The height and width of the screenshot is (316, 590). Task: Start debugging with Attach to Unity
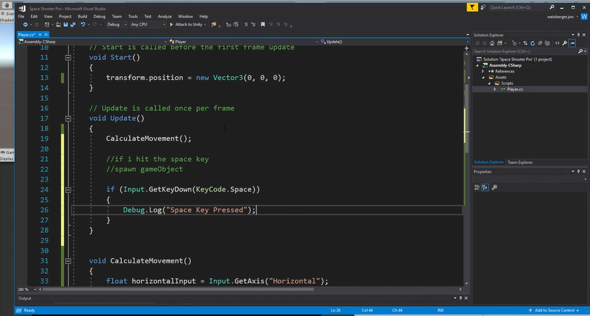click(187, 24)
